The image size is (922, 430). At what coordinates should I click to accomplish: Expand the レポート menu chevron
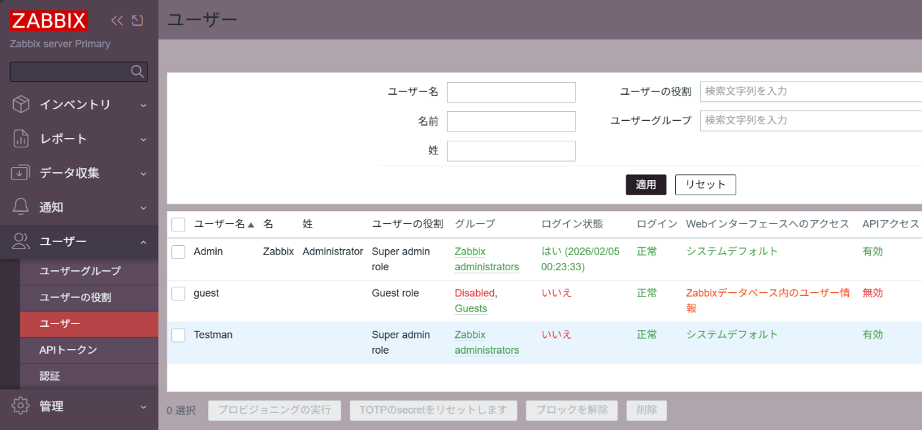point(144,139)
